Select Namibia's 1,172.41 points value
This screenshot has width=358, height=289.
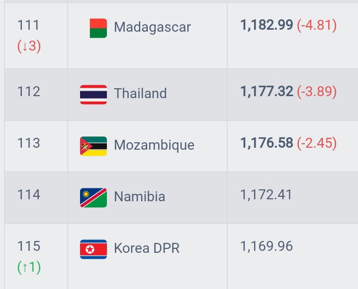(x=266, y=195)
